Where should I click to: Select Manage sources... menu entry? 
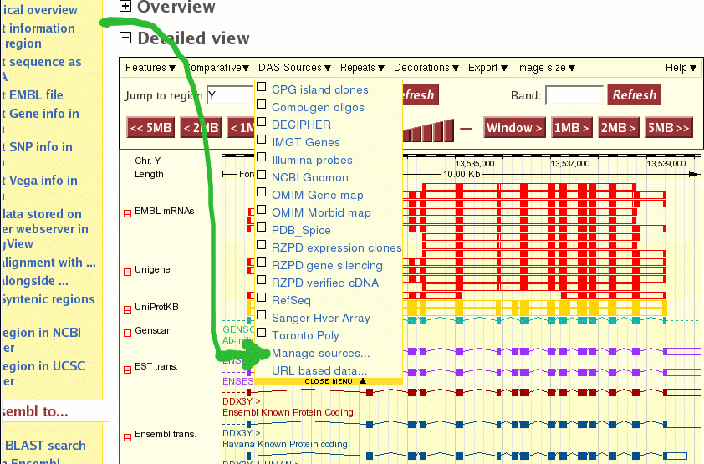click(320, 354)
